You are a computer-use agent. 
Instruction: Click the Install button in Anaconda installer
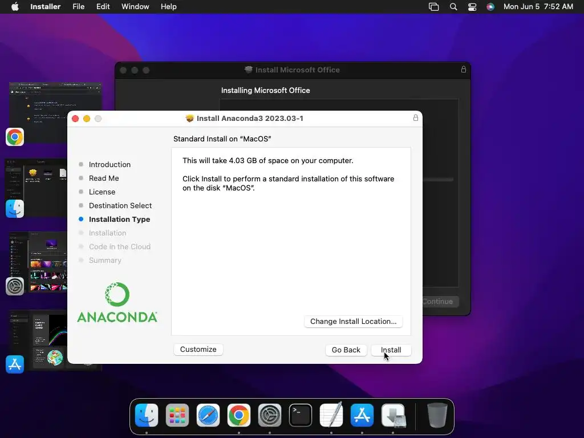[391, 350]
